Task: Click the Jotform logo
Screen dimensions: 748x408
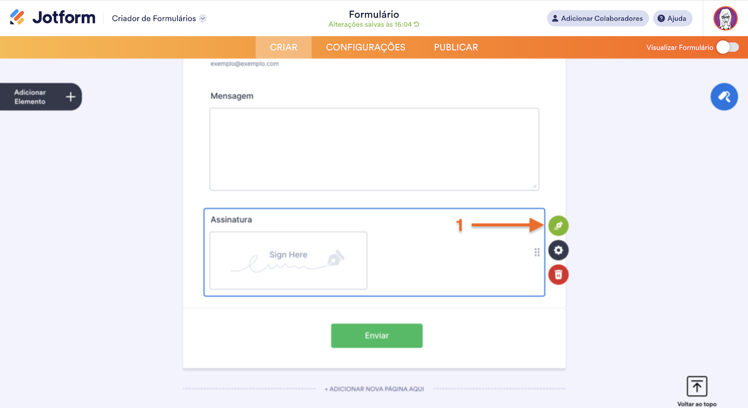Action: click(x=53, y=17)
